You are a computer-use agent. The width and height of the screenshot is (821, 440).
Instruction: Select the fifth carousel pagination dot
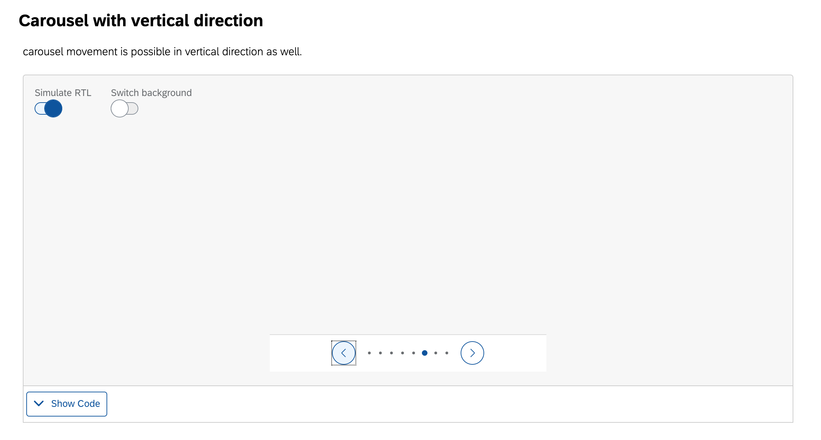point(414,353)
